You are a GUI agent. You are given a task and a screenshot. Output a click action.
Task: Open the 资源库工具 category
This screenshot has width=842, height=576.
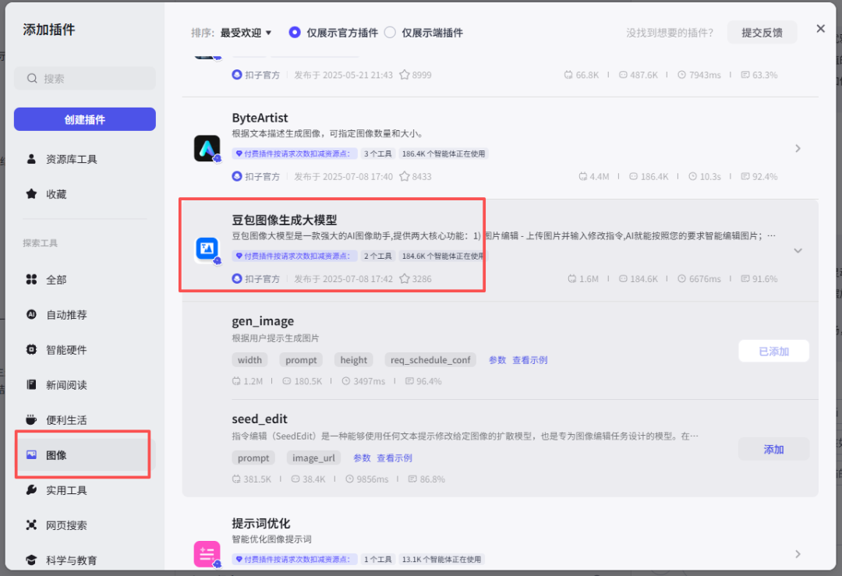(85, 159)
